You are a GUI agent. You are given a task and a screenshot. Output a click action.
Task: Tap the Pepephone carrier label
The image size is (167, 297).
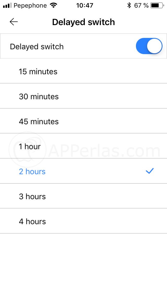30,5
